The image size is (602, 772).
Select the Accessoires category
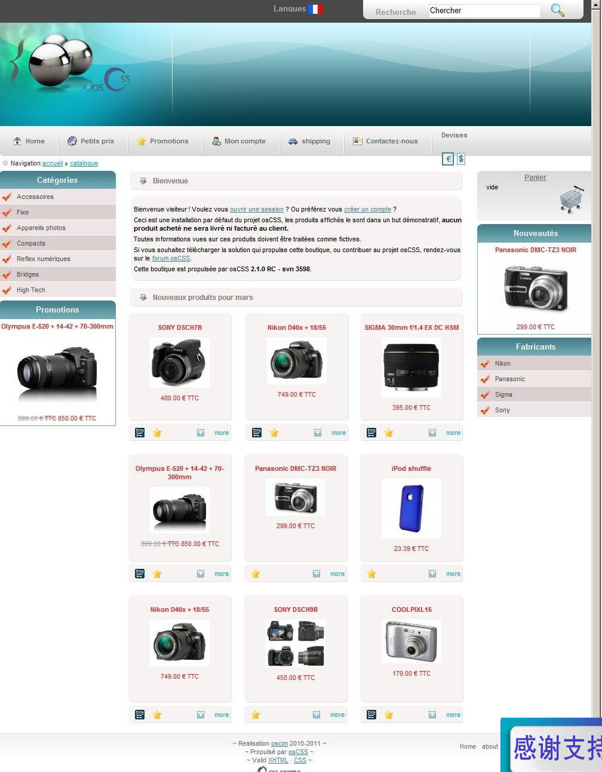pos(58,197)
